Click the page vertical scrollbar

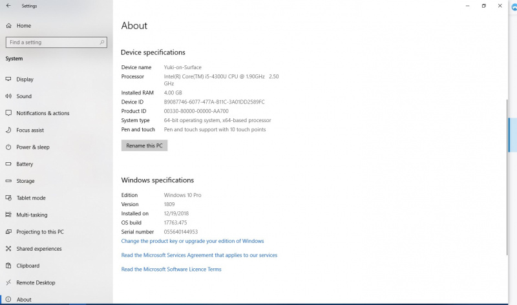507,177
